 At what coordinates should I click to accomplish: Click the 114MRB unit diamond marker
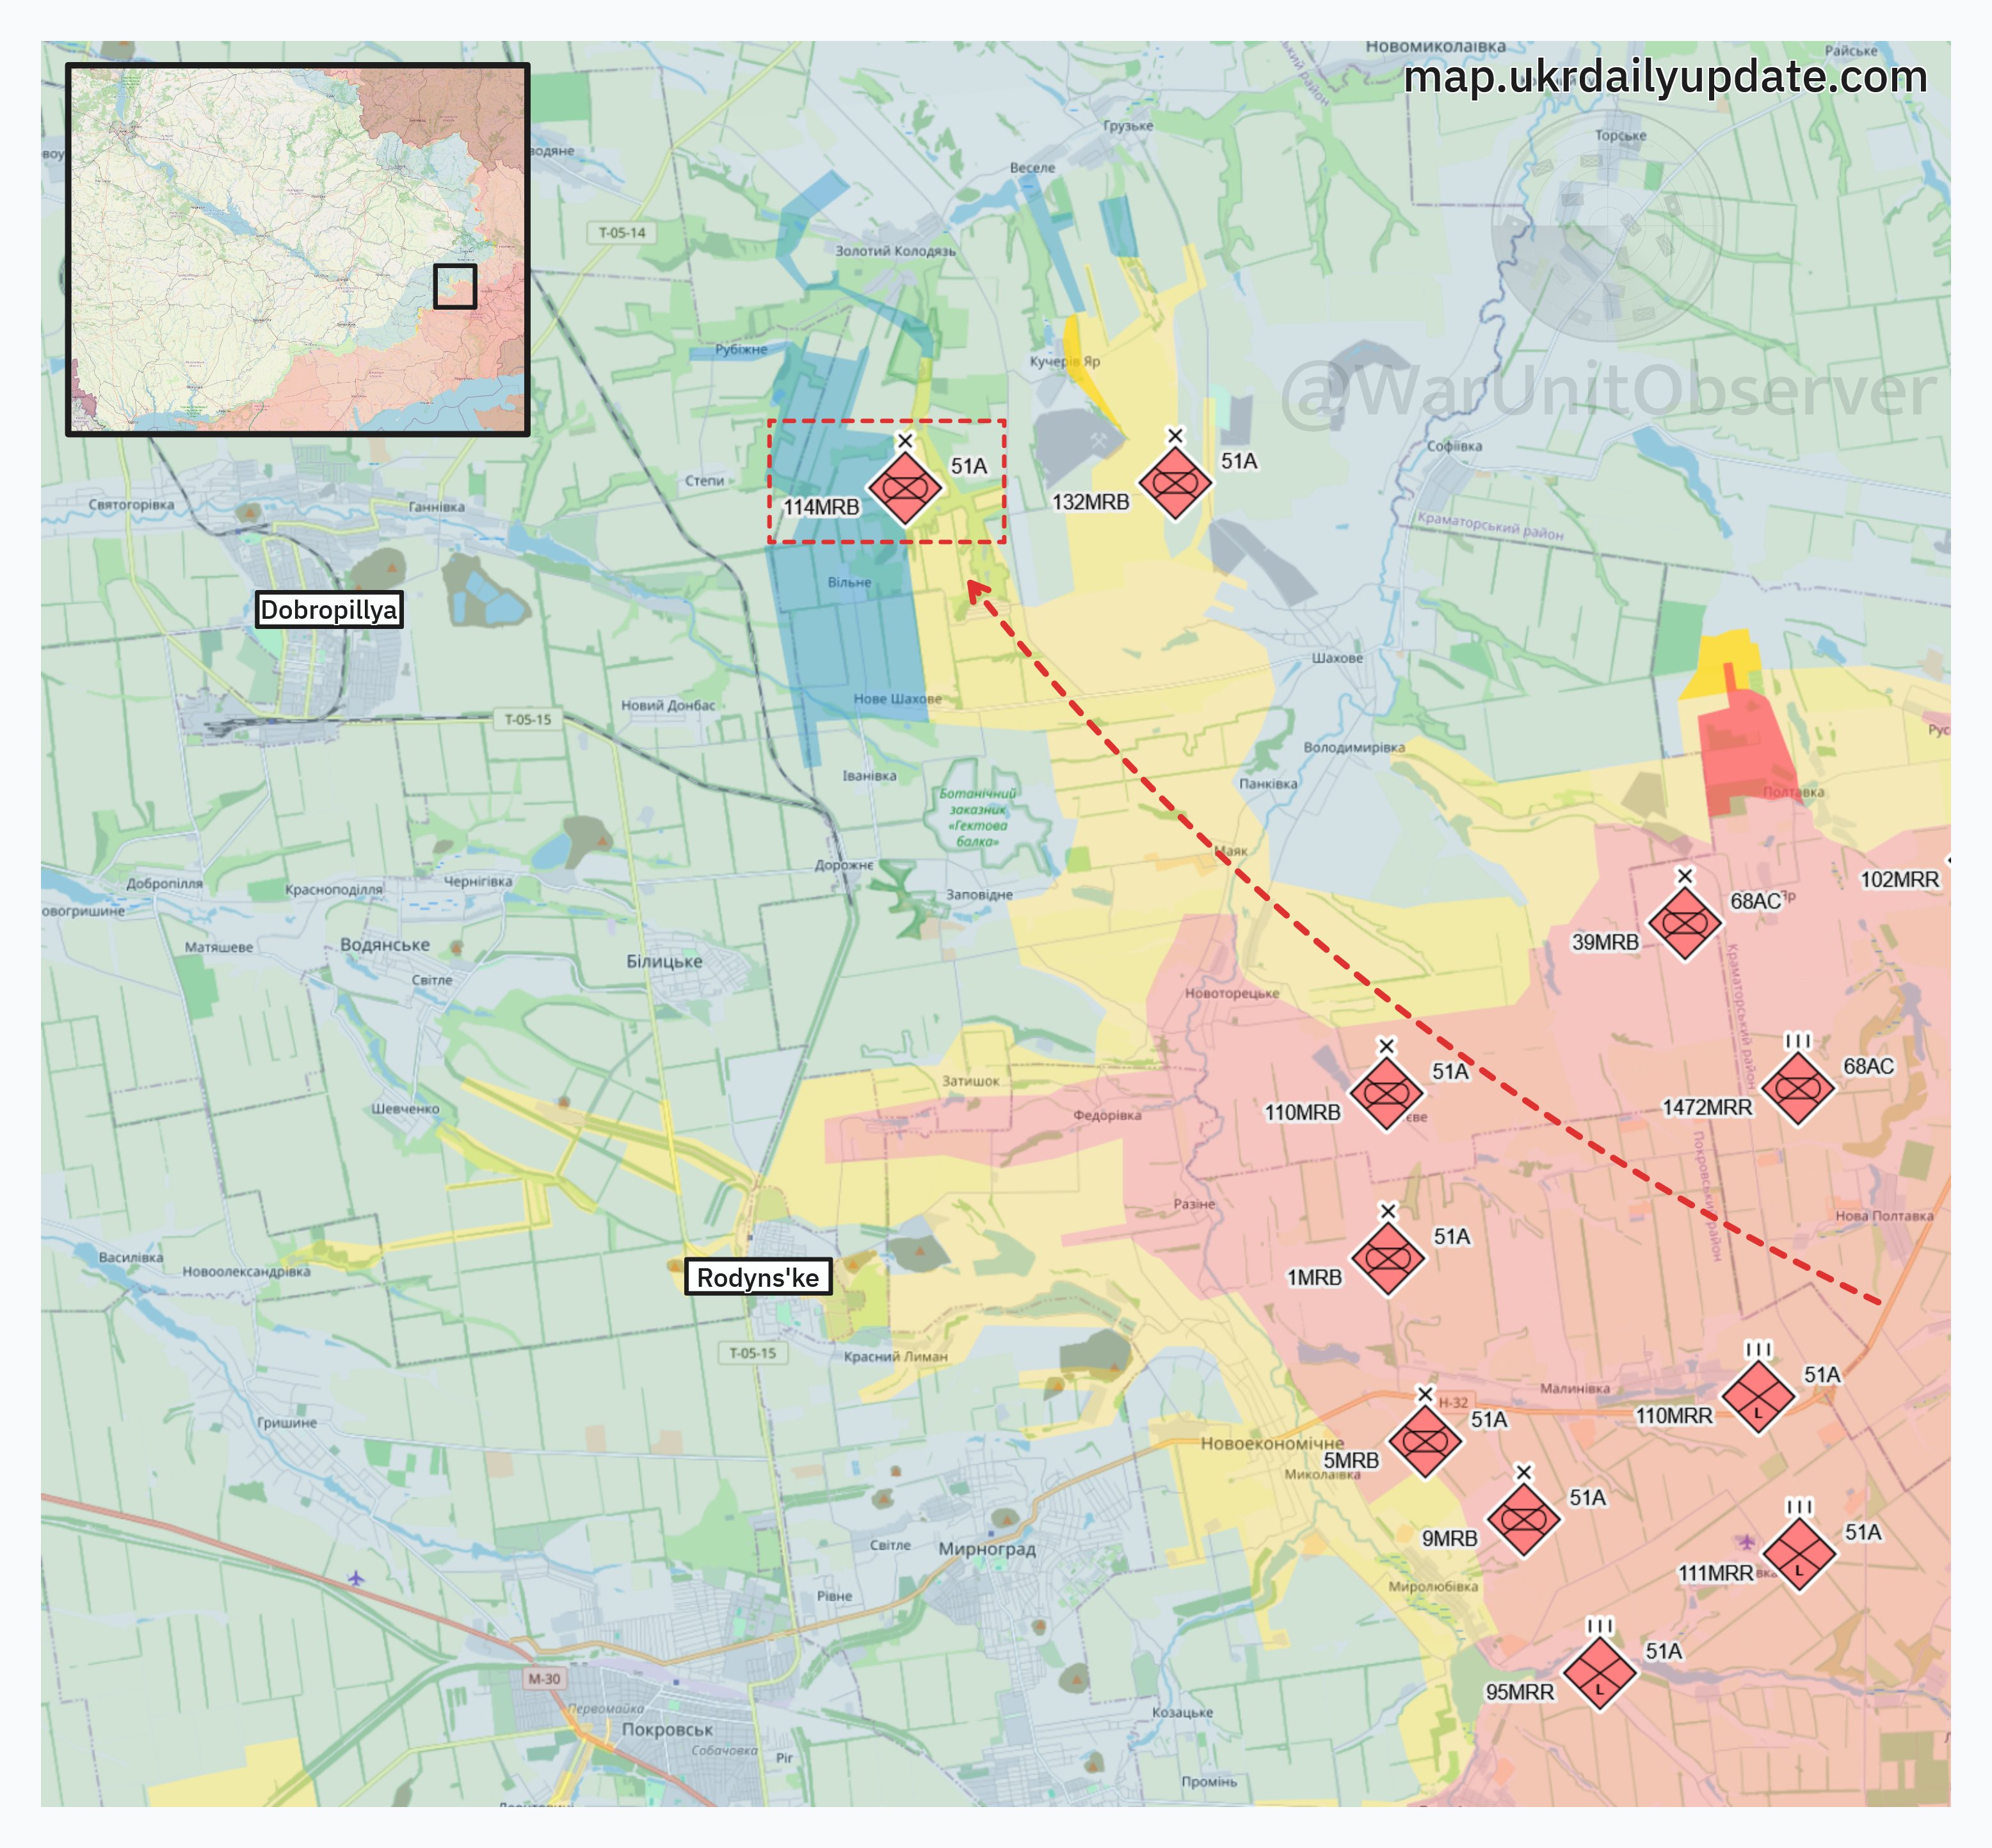pyautogui.click(x=904, y=488)
